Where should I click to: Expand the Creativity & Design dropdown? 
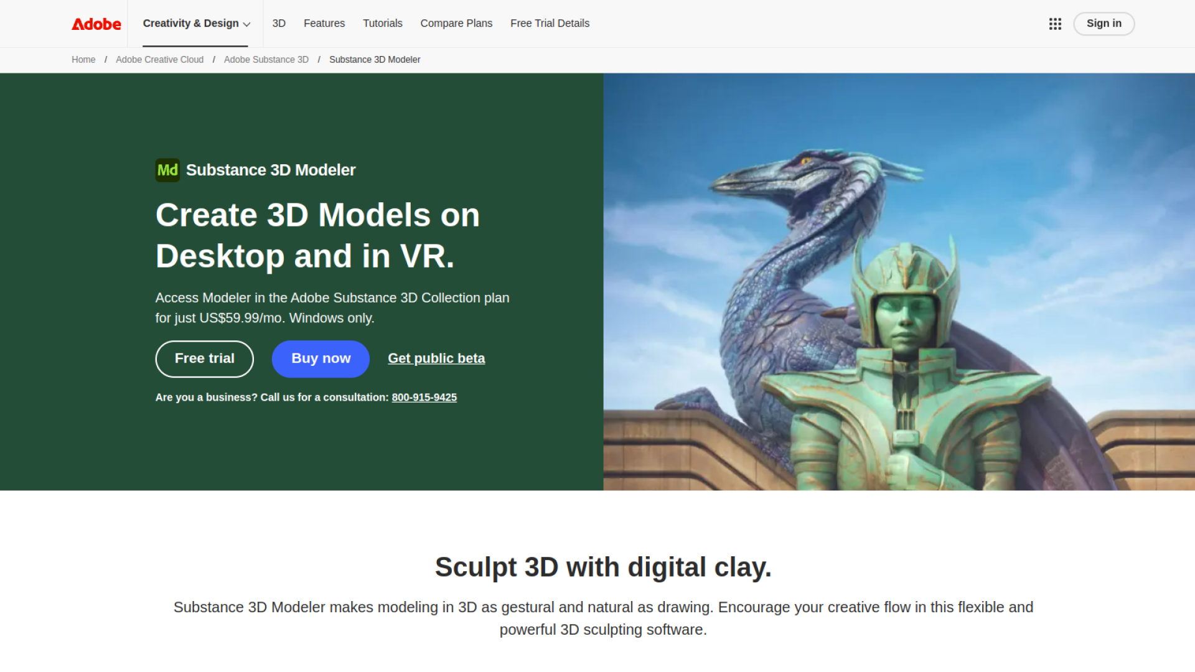(x=191, y=23)
